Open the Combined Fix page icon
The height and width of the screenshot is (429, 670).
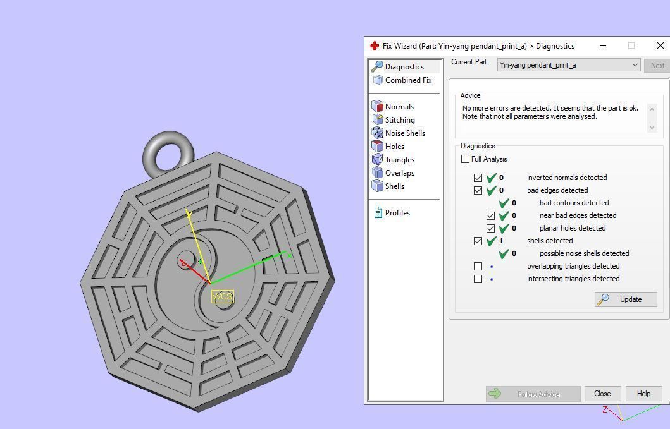pyautogui.click(x=378, y=80)
